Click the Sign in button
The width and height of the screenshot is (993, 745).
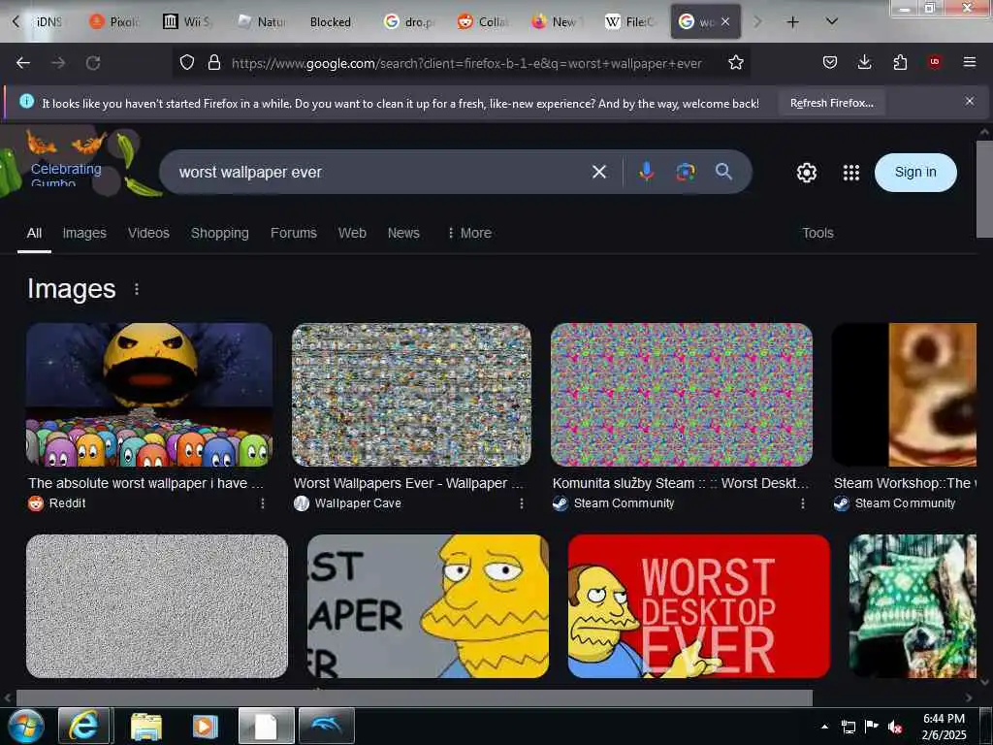coord(915,173)
